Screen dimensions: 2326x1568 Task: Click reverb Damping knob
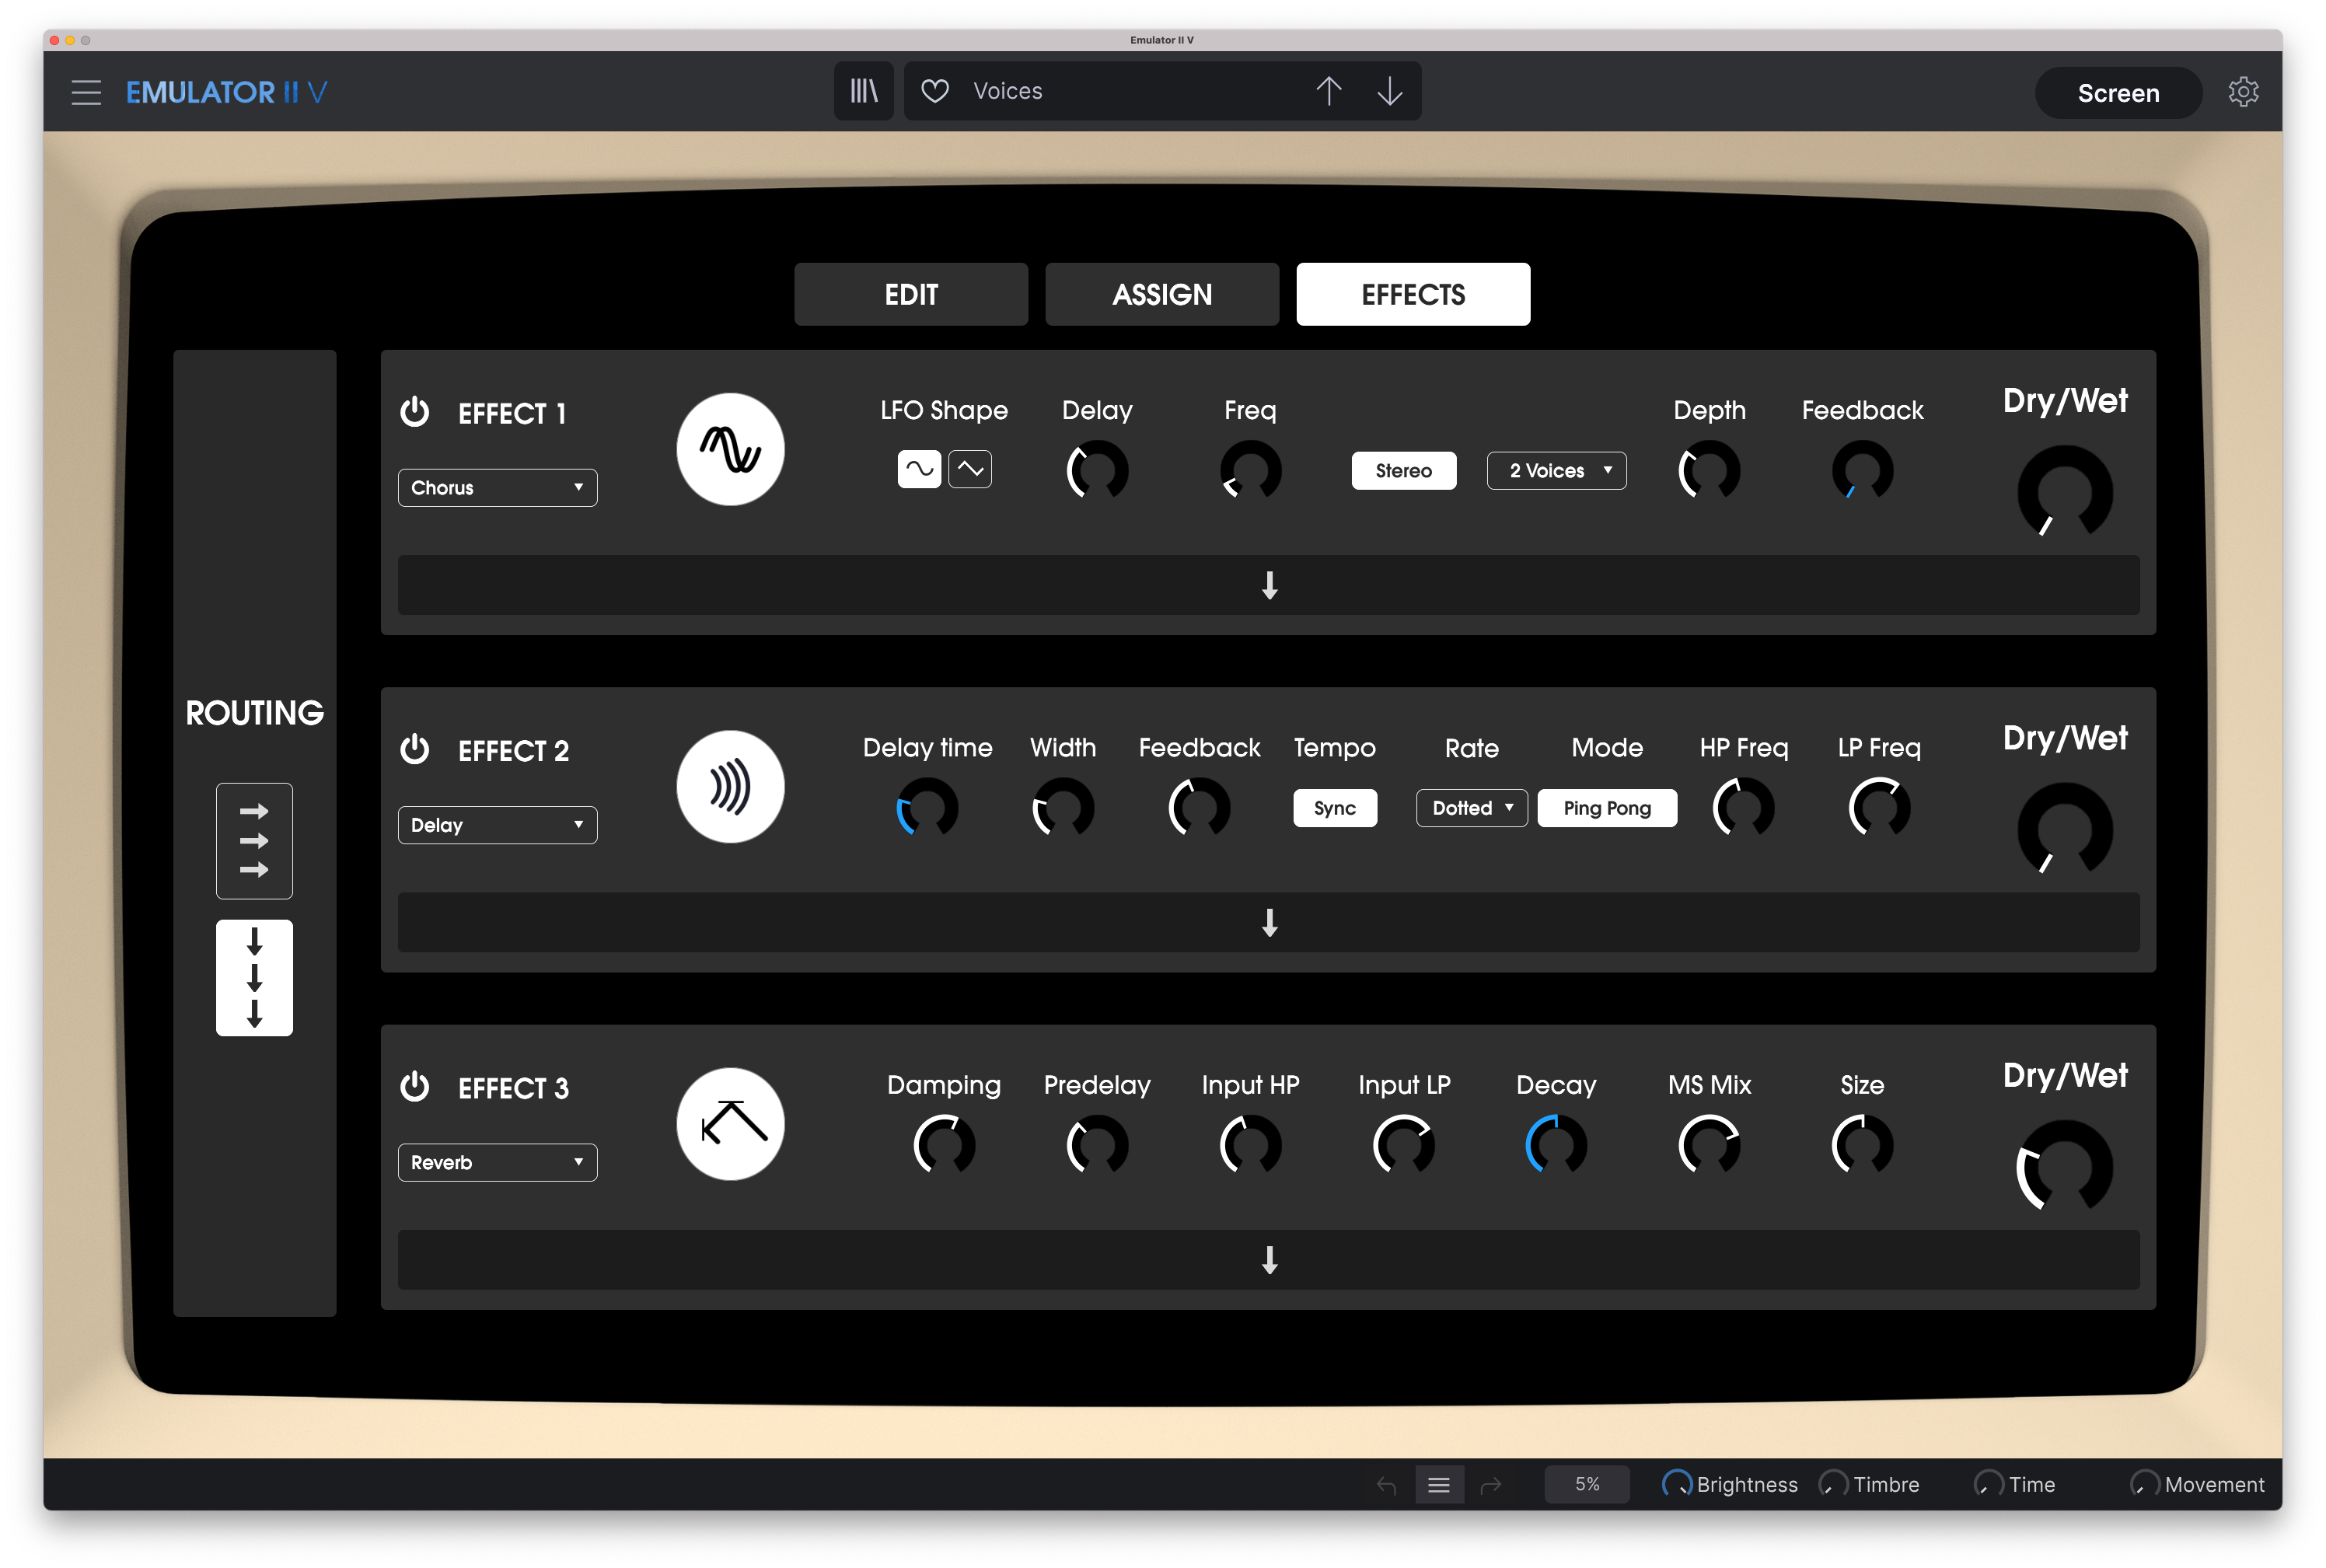[944, 1145]
